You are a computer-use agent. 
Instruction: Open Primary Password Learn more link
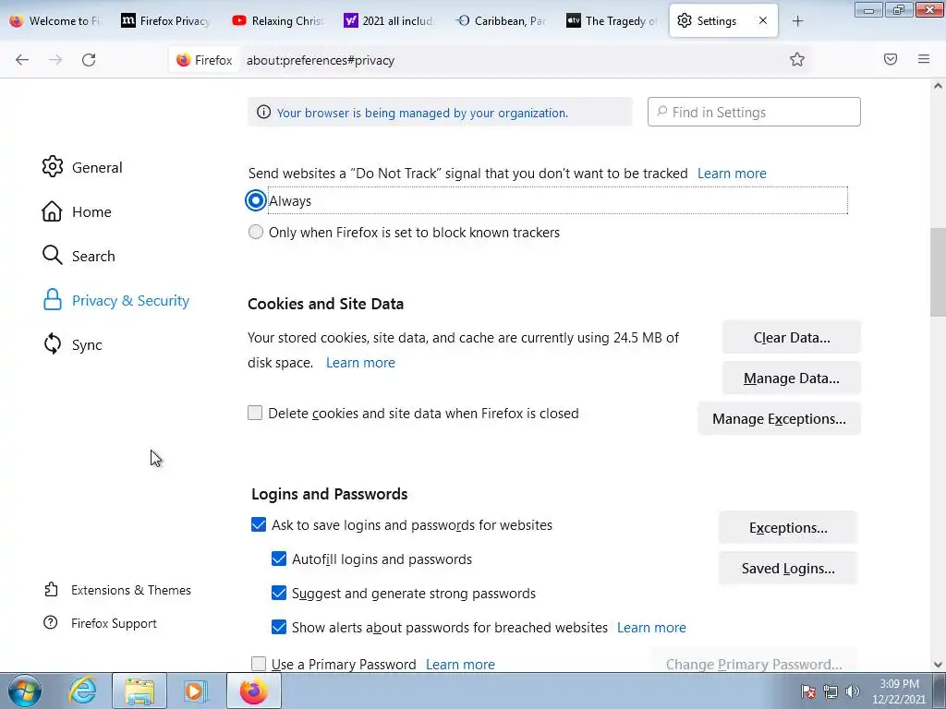(x=460, y=665)
